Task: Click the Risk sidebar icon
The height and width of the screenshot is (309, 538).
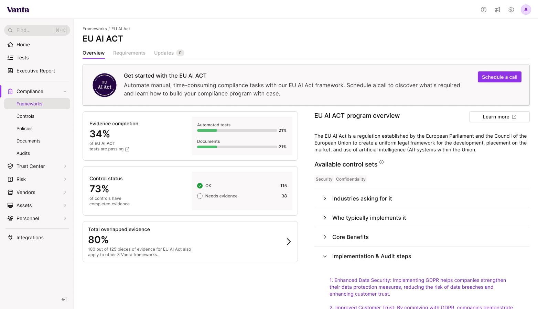Action: tap(10, 179)
